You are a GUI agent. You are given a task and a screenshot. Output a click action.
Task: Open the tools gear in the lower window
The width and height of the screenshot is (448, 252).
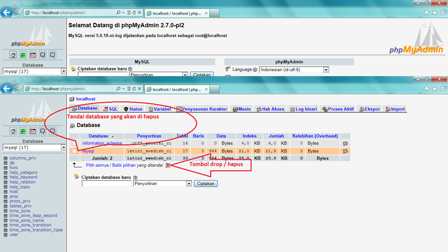click(x=443, y=89)
